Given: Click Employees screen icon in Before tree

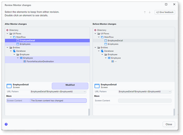Looking at the screenshot, I should click(x=106, y=44).
